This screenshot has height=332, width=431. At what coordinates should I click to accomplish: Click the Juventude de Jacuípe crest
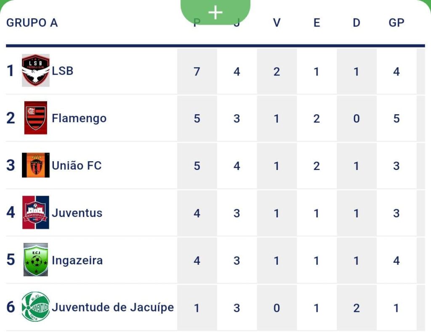click(36, 307)
